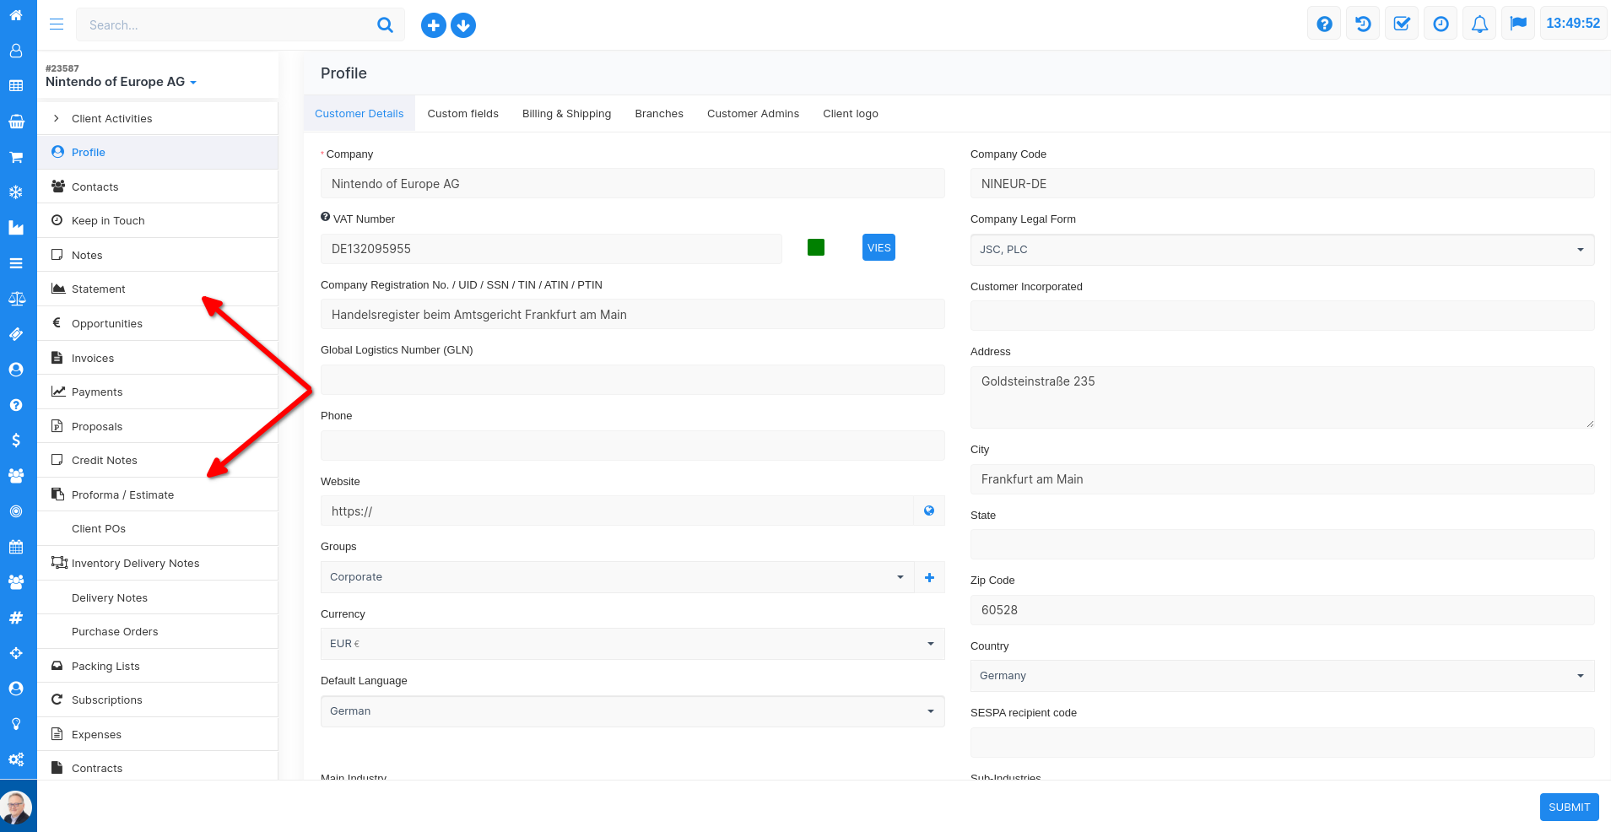The height and width of the screenshot is (832, 1611).
Task: Switch to Billing & Shipping tab
Action: pyautogui.click(x=566, y=114)
